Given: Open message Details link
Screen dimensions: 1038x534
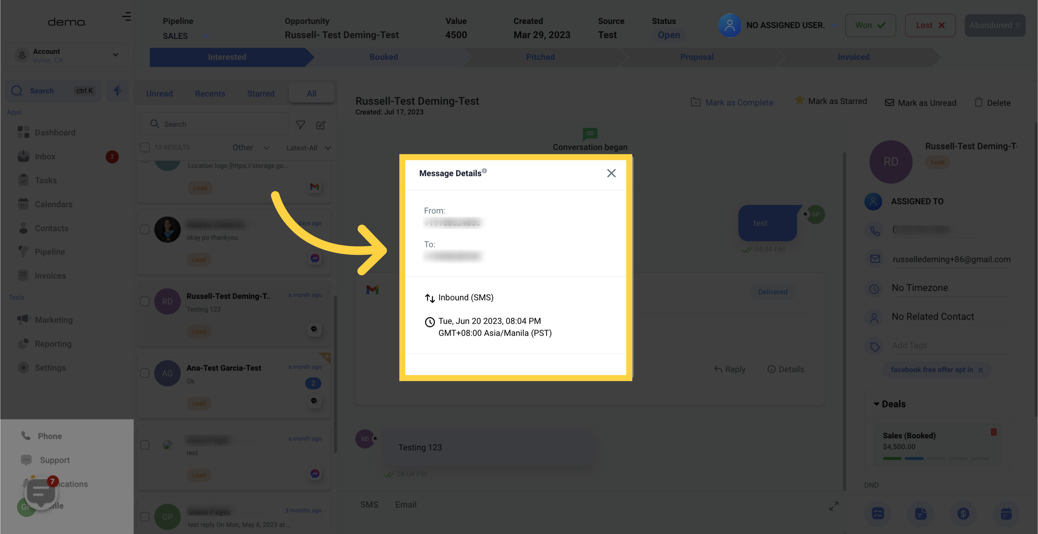Looking at the screenshot, I should [785, 369].
